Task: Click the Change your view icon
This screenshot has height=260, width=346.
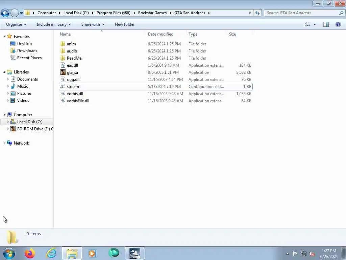Action: (307, 24)
